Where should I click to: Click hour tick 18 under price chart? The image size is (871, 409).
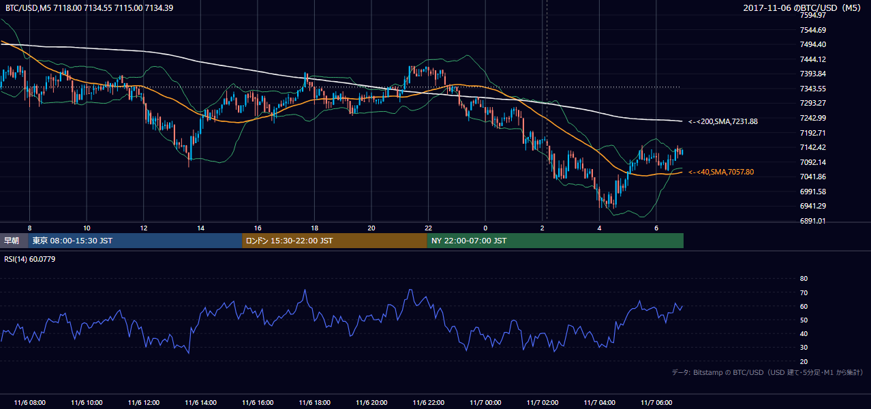coord(314,228)
